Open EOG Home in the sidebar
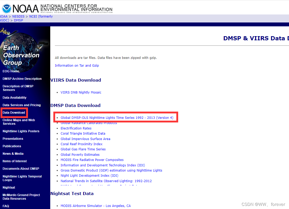 pyautogui.click(x=11, y=71)
